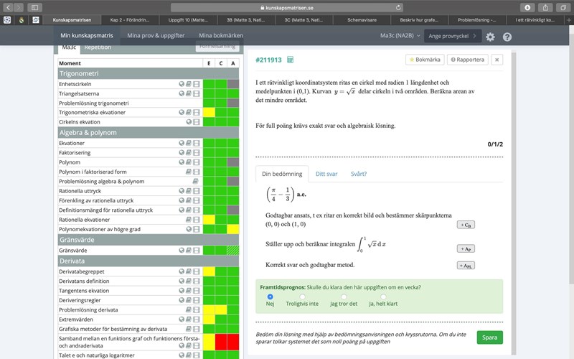Click the help question mark icon
Viewport: 574px width, 359px height.
point(507,36)
